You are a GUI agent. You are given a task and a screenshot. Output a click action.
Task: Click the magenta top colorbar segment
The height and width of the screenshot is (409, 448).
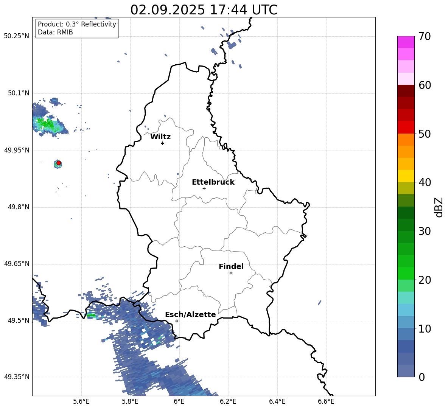point(406,42)
